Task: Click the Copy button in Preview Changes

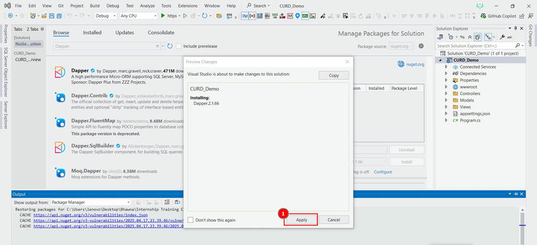Action: click(x=334, y=76)
